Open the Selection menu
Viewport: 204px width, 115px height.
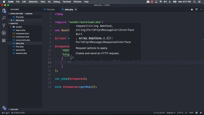[33, 2]
